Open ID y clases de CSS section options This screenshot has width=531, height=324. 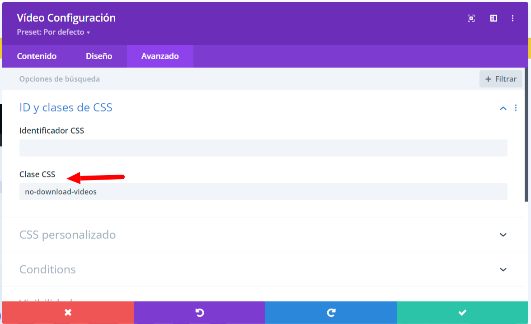point(516,108)
